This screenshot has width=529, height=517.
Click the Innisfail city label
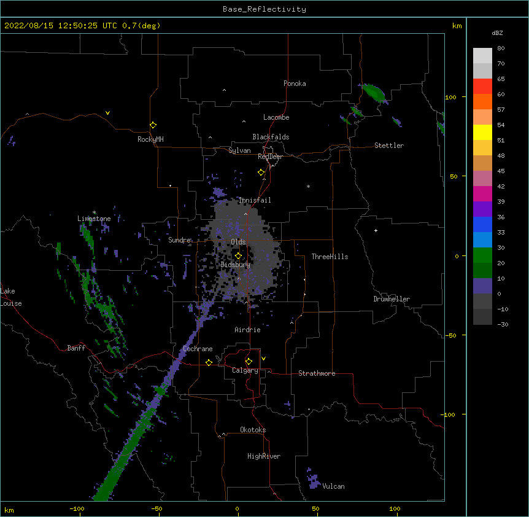(255, 200)
